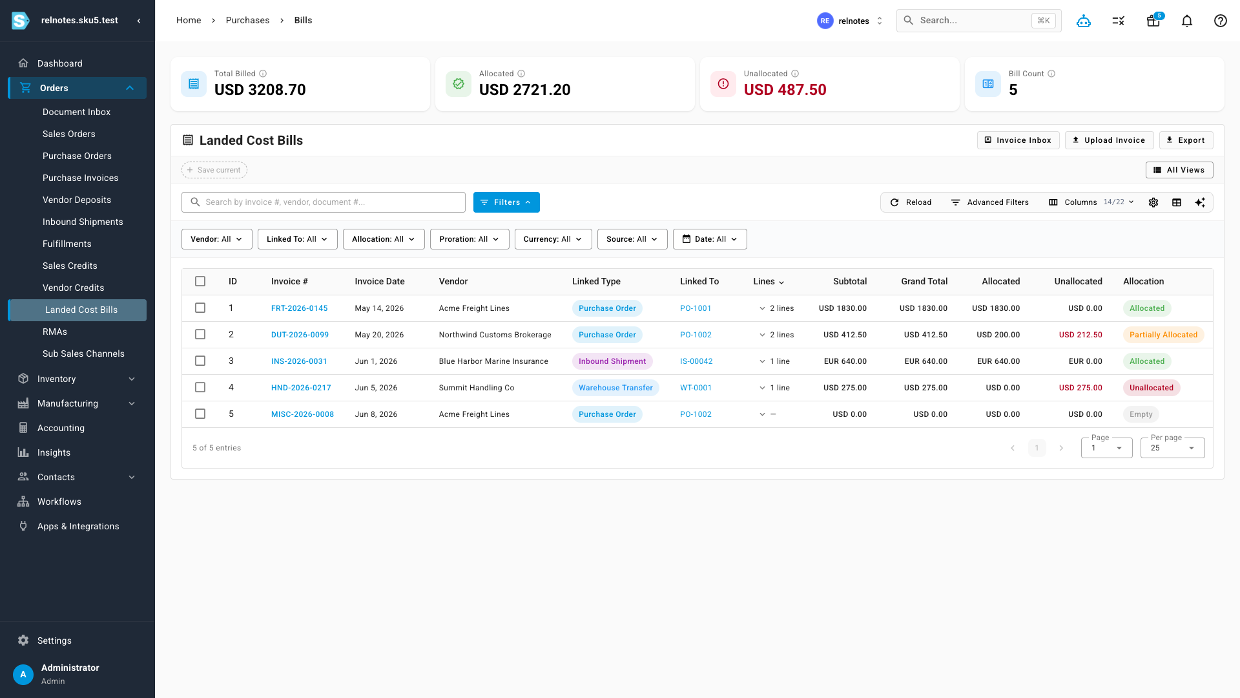Click the Upload Invoice button

(x=1109, y=140)
